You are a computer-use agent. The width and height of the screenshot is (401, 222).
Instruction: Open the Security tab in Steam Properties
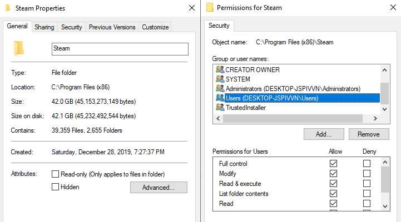[x=72, y=27]
